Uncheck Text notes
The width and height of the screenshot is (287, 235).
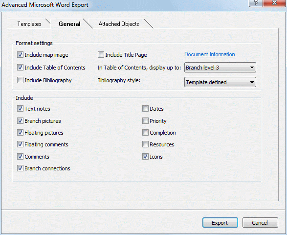[20, 109]
